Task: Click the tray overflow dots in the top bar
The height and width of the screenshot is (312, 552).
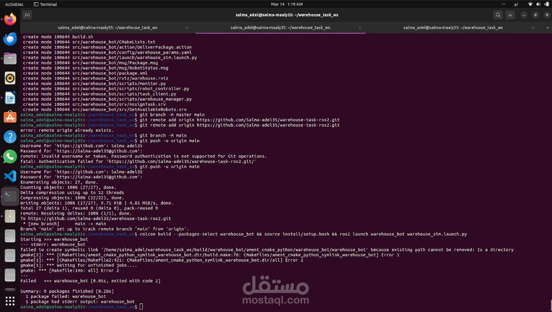Action: coord(504,4)
